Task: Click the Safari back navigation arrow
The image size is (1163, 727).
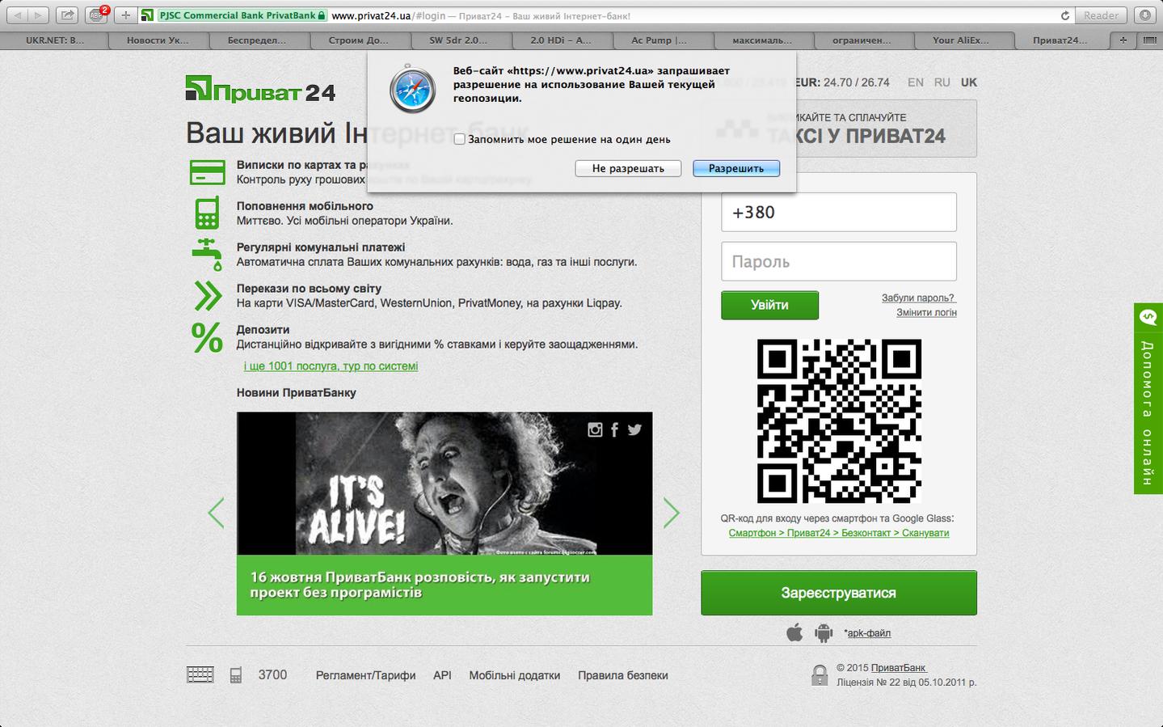Action: click(x=19, y=15)
